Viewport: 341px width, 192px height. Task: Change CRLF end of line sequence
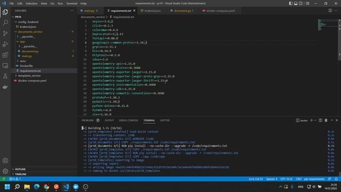tap(298, 179)
